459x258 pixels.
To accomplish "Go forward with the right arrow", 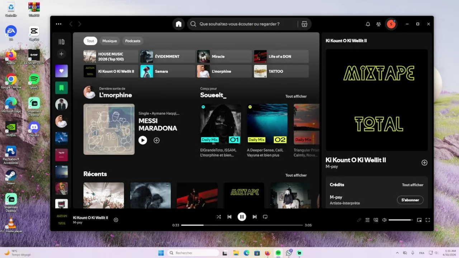I will 80,24.
